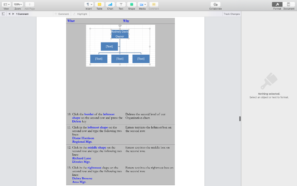Add a Text box
Image resolution: width=297 pixels, height=186 pixels.
pyautogui.click(x=121, y=4)
